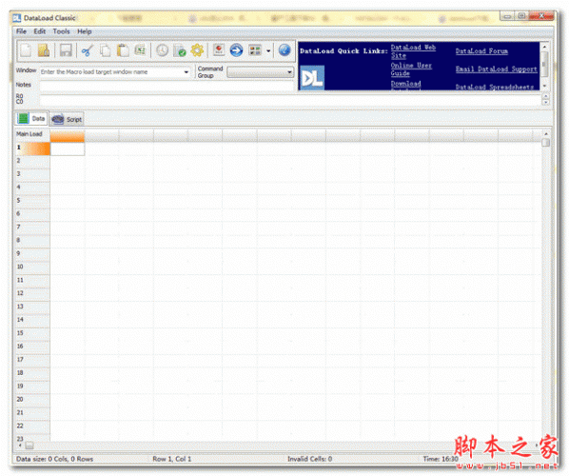This screenshot has width=569, height=476.
Task: Click the cell field spinner down arrow
Action: 546,103
